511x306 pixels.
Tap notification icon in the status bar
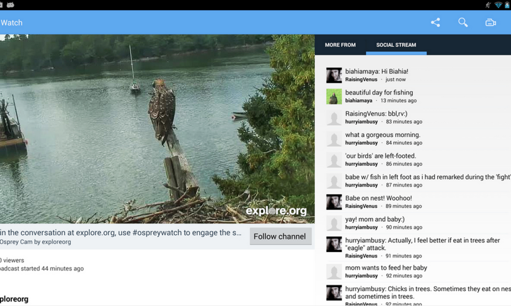click(x=10, y=5)
